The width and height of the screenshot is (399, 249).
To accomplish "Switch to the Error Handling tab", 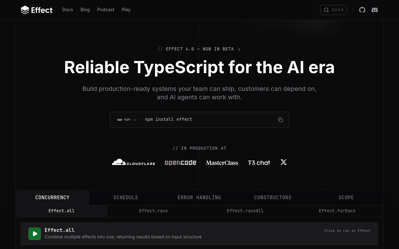I will (199, 198).
